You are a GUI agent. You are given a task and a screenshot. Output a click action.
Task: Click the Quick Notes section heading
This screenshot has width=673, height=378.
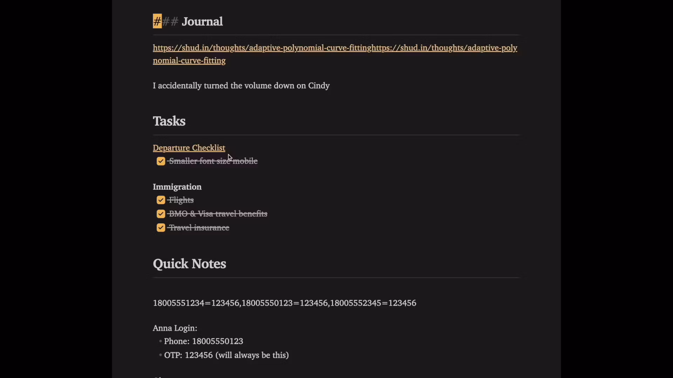[x=189, y=264]
